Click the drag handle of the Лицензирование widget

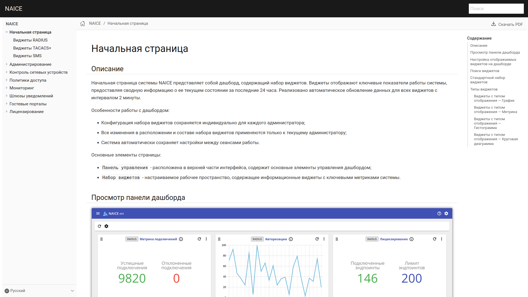(337, 239)
